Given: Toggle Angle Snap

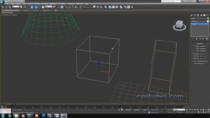Looking at the screenshot, I should [x=70, y=7].
